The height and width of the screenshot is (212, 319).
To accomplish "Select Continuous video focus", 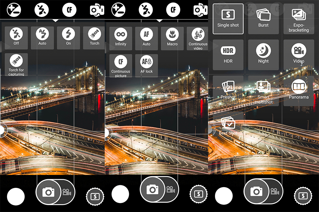I will (197, 37).
